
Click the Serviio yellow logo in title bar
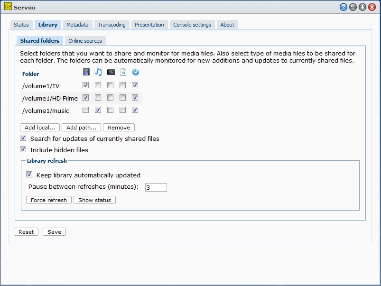point(8,6)
